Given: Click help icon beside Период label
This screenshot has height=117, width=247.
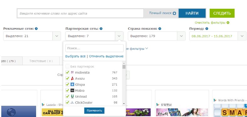Looking at the screenshot, I should [207, 29].
